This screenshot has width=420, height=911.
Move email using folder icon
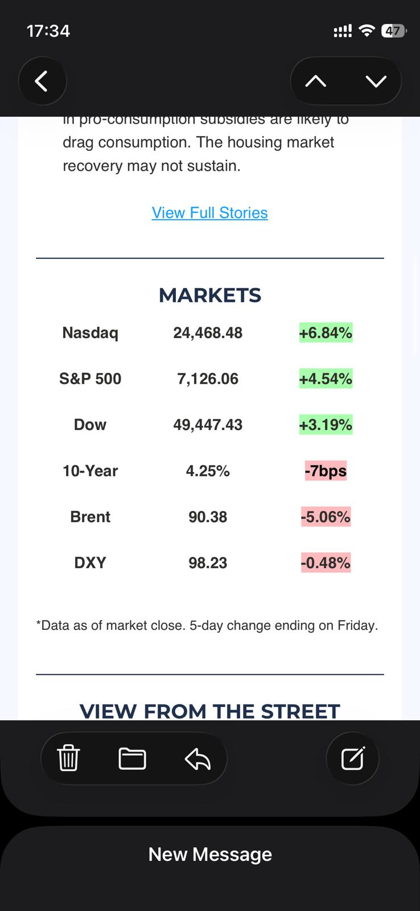[132, 758]
